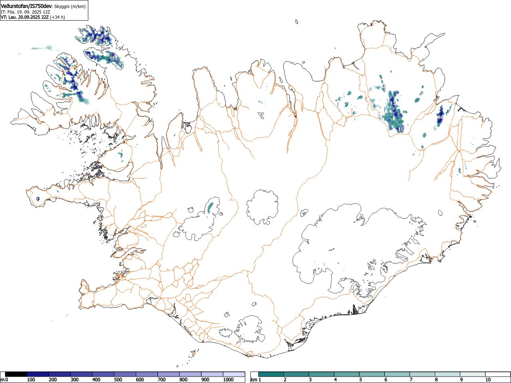
Task: Click the 7–8 km legend swatch
Action: (422, 374)
